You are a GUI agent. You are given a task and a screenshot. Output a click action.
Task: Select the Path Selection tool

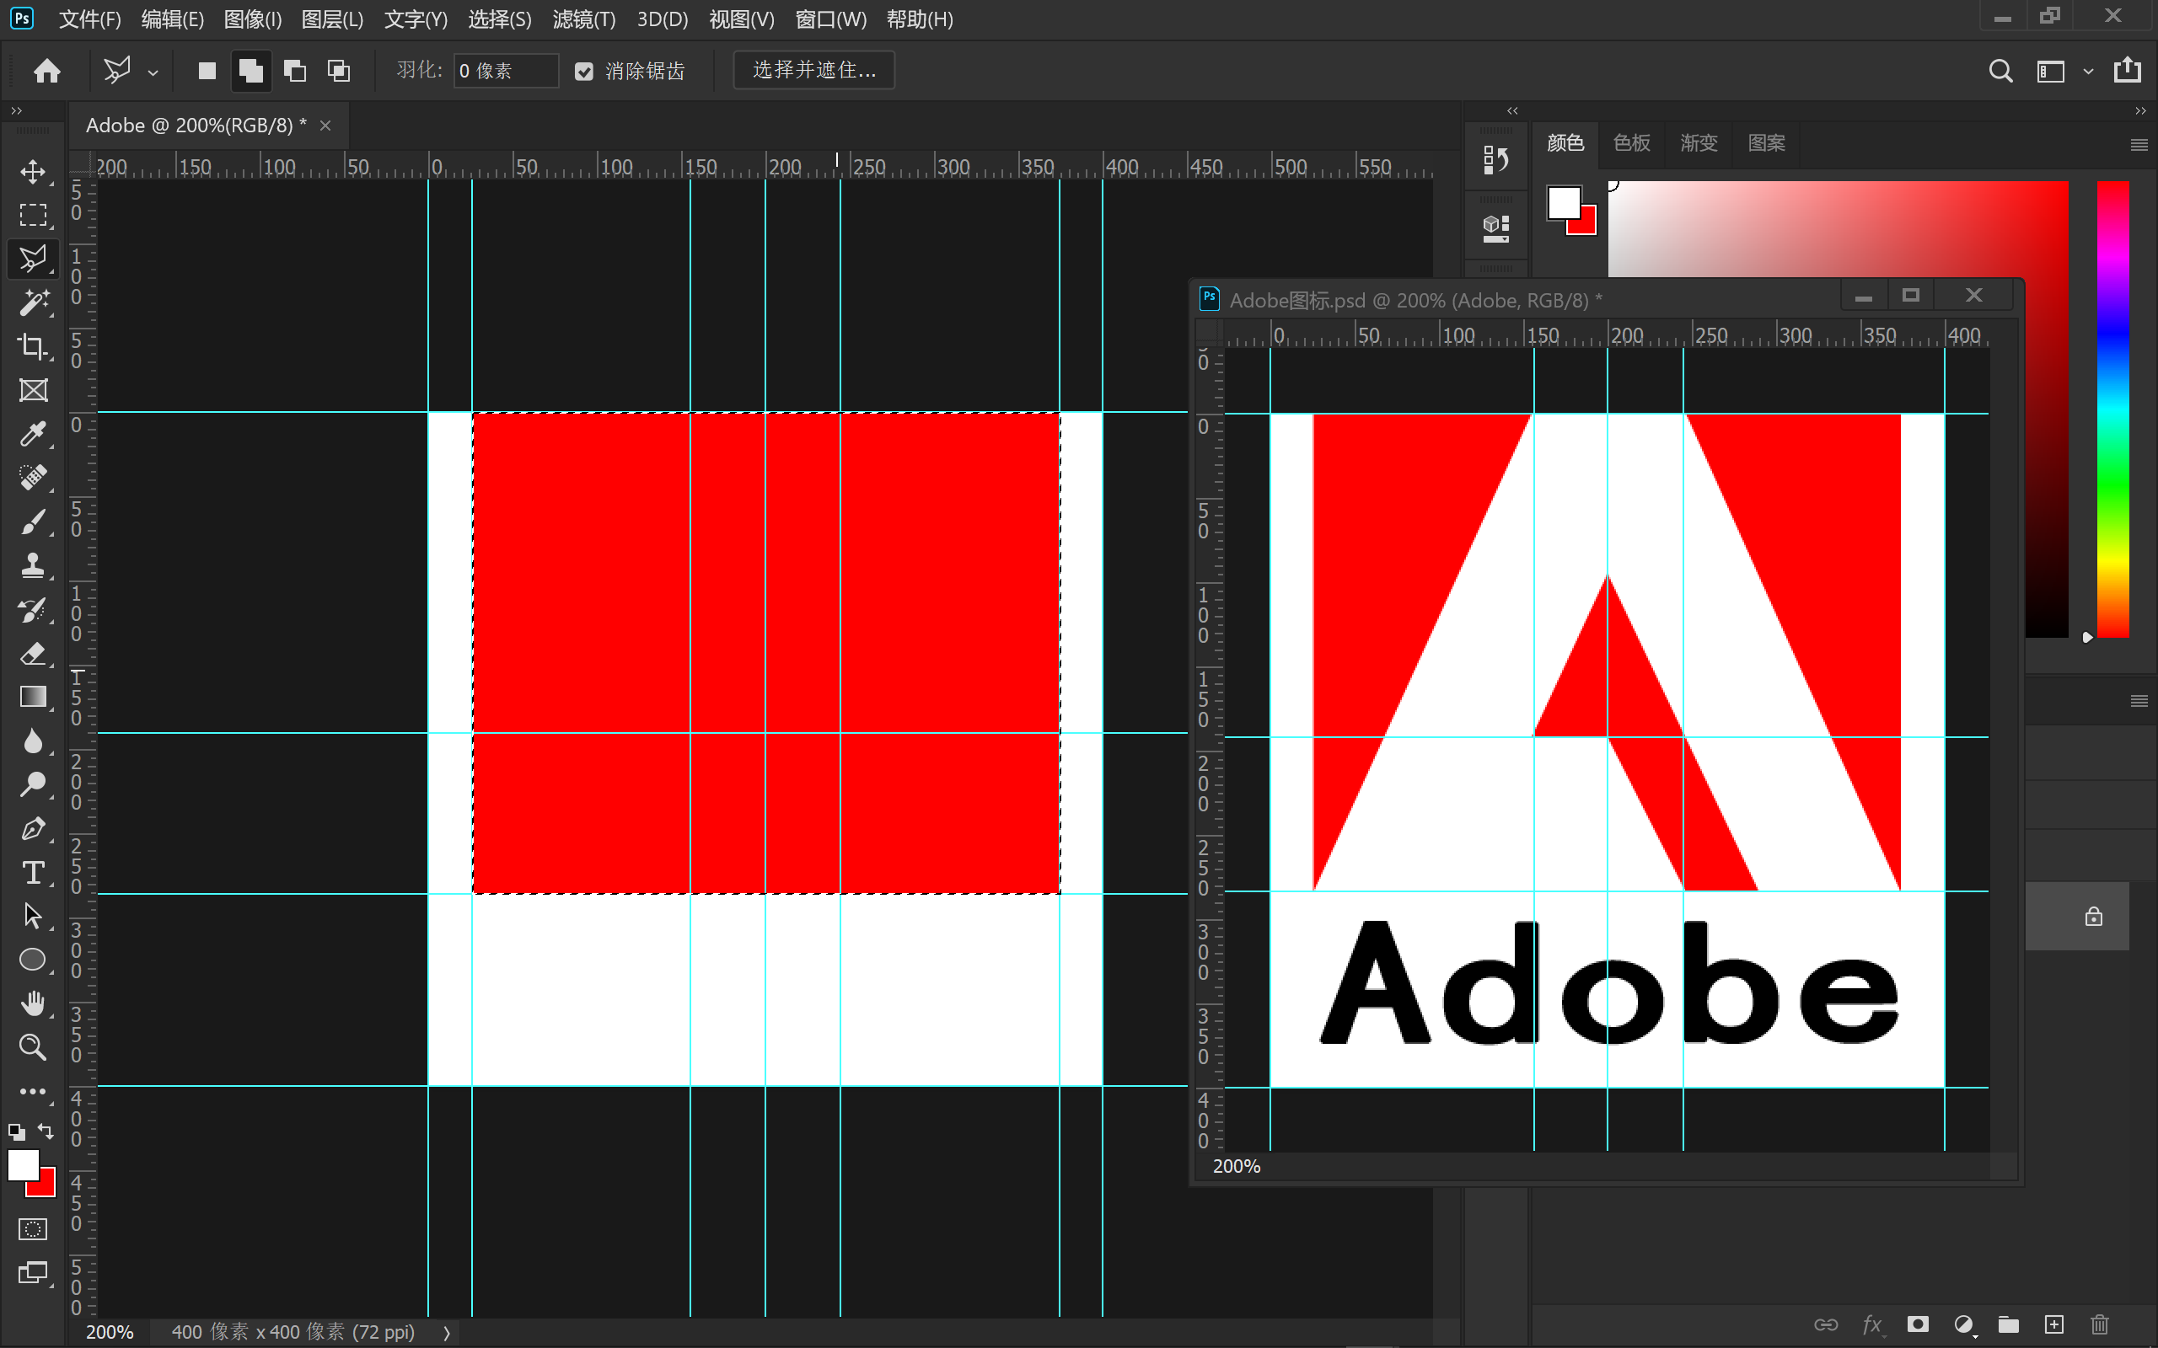(x=33, y=917)
